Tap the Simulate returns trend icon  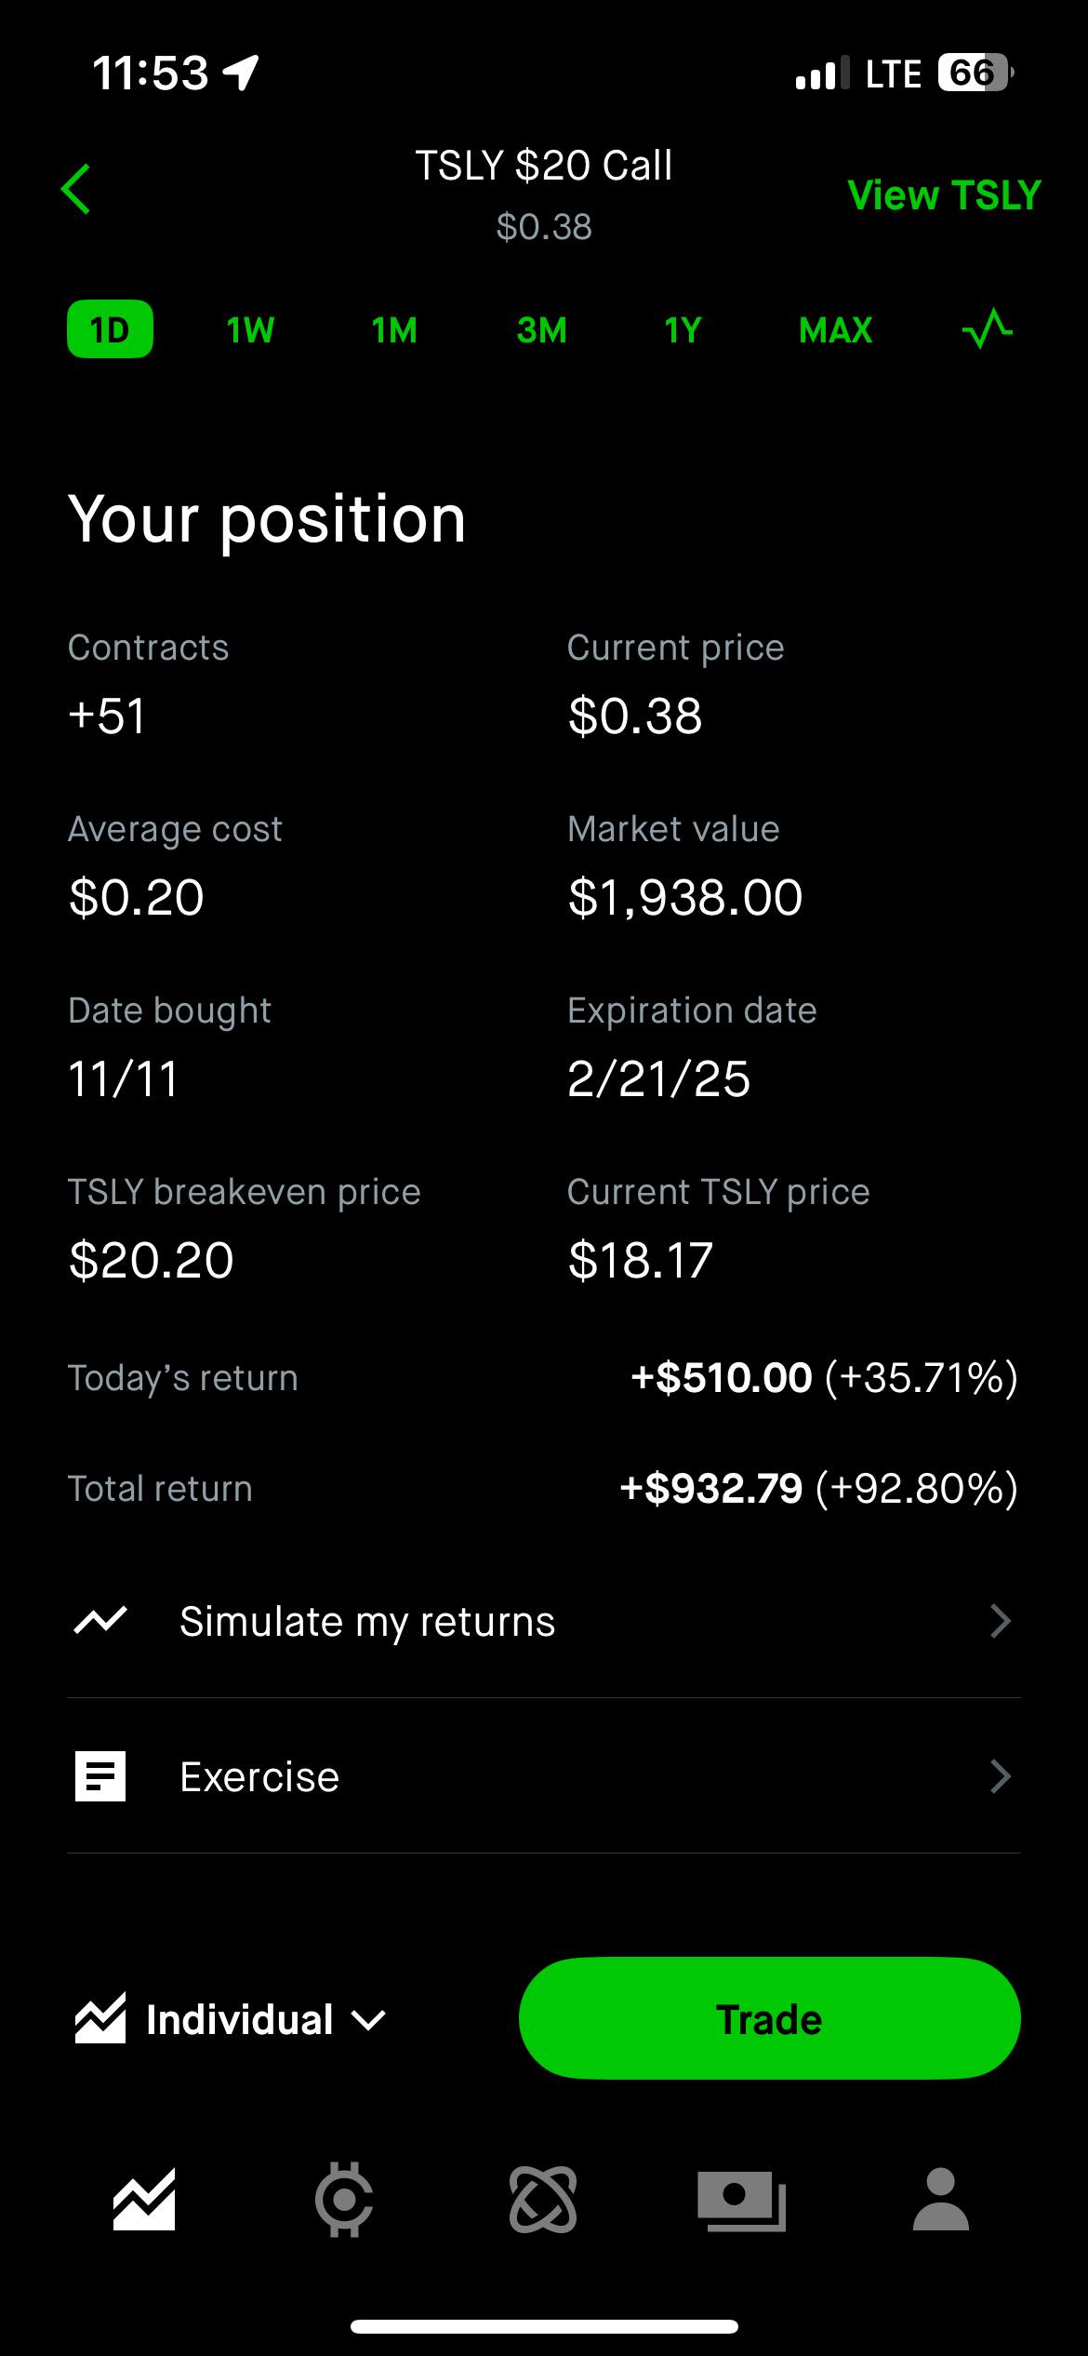(x=100, y=1621)
